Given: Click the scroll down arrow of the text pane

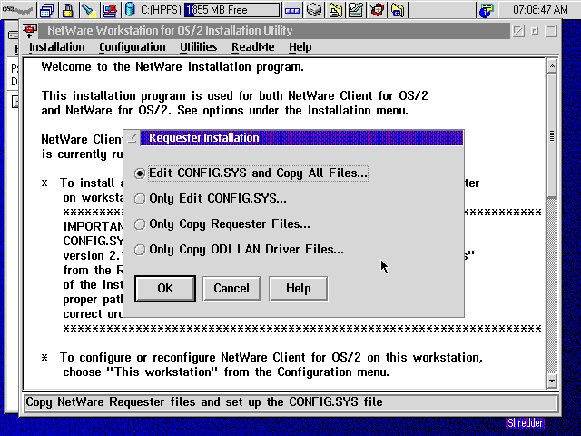Looking at the screenshot, I should point(552,381).
